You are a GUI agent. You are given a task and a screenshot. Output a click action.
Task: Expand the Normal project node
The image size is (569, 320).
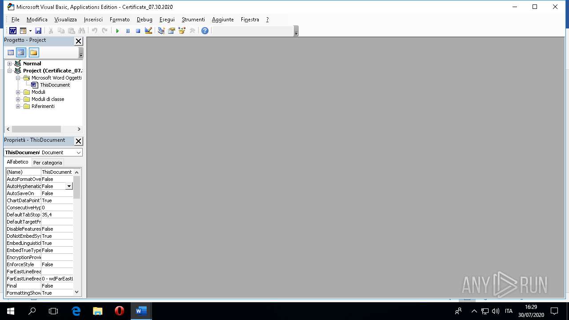click(x=9, y=64)
